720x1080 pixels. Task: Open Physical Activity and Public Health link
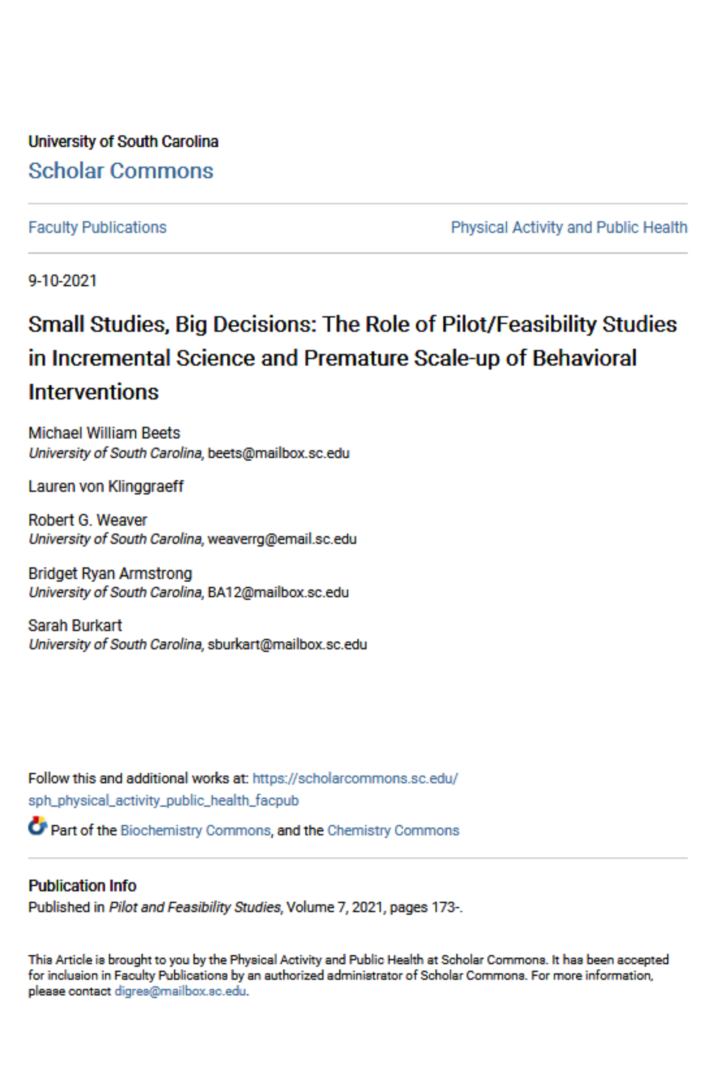[x=569, y=227]
